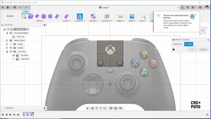The image size is (211, 119).
Task: Click the Zoom magnifier tool
Action: coord(100,108)
